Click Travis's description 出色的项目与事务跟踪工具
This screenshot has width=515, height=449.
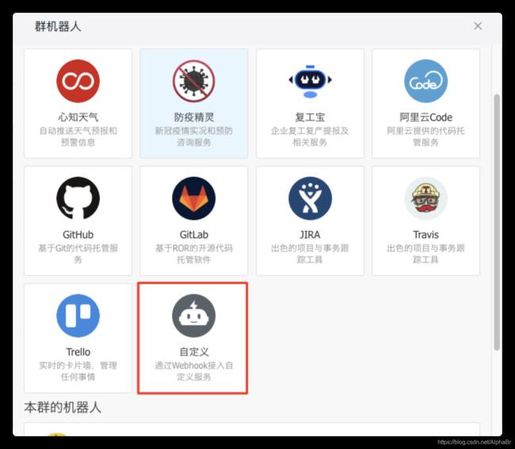click(x=425, y=254)
